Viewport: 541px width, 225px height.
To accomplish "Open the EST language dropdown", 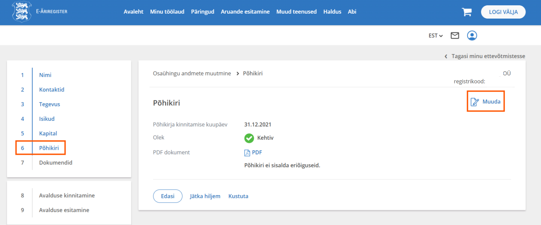I will (435, 35).
